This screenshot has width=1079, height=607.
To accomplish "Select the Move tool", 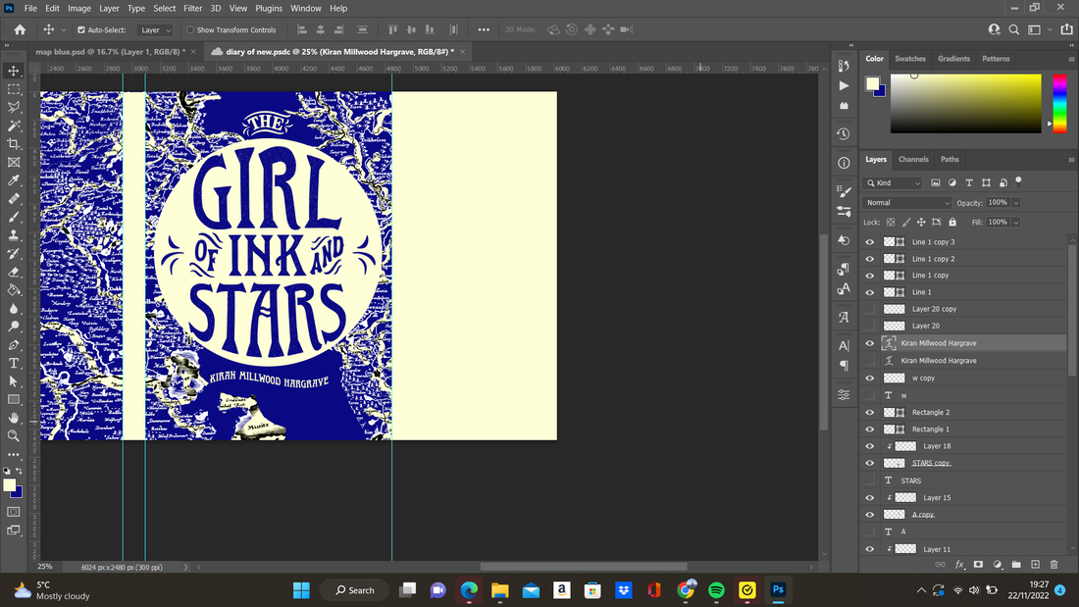I will pos(13,71).
